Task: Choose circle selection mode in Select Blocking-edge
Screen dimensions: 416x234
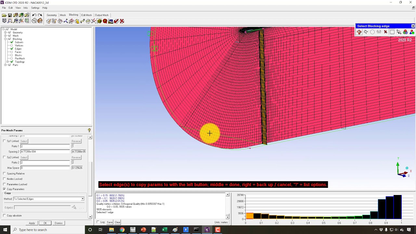Action: tap(372, 32)
